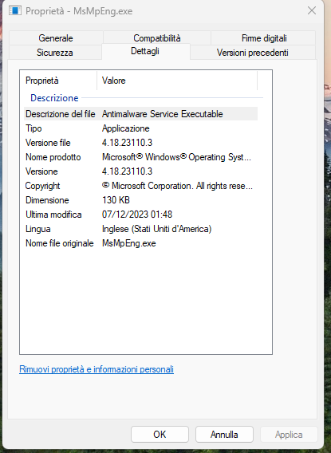The height and width of the screenshot is (453, 331).
Task: Select the Descrizione del file row
Action: tap(140, 114)
